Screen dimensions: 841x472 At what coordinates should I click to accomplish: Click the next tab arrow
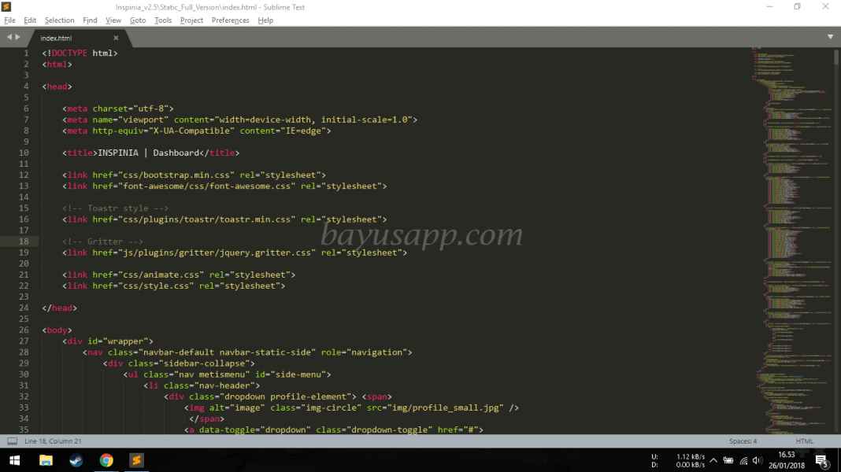coord(18,37)
